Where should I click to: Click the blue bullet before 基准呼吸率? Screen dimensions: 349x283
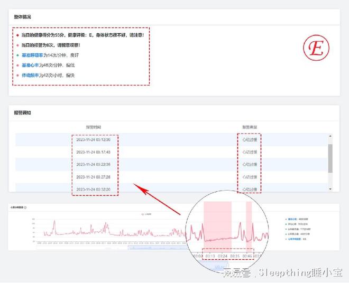tap(17, 55)
